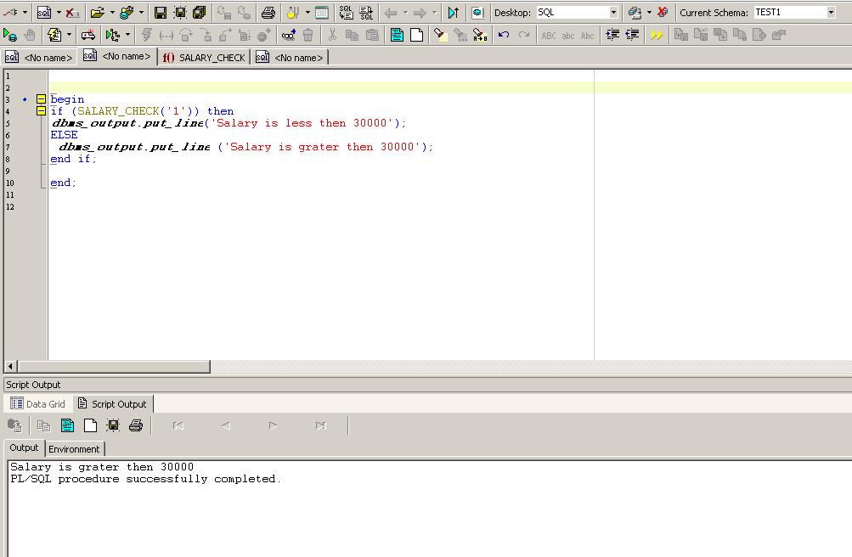Click the increase indent icon
The width and height of the screenshot is (852, 557).
click(612, 36)
